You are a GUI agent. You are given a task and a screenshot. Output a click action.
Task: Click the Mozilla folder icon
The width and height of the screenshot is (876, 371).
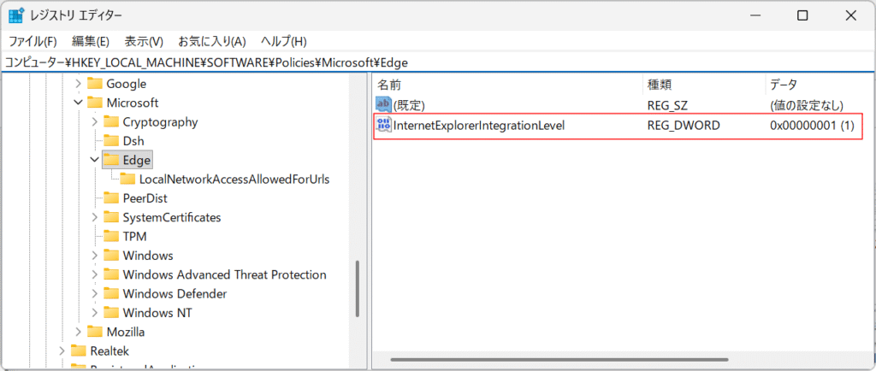pyautogui.click(x=95, y=332)
